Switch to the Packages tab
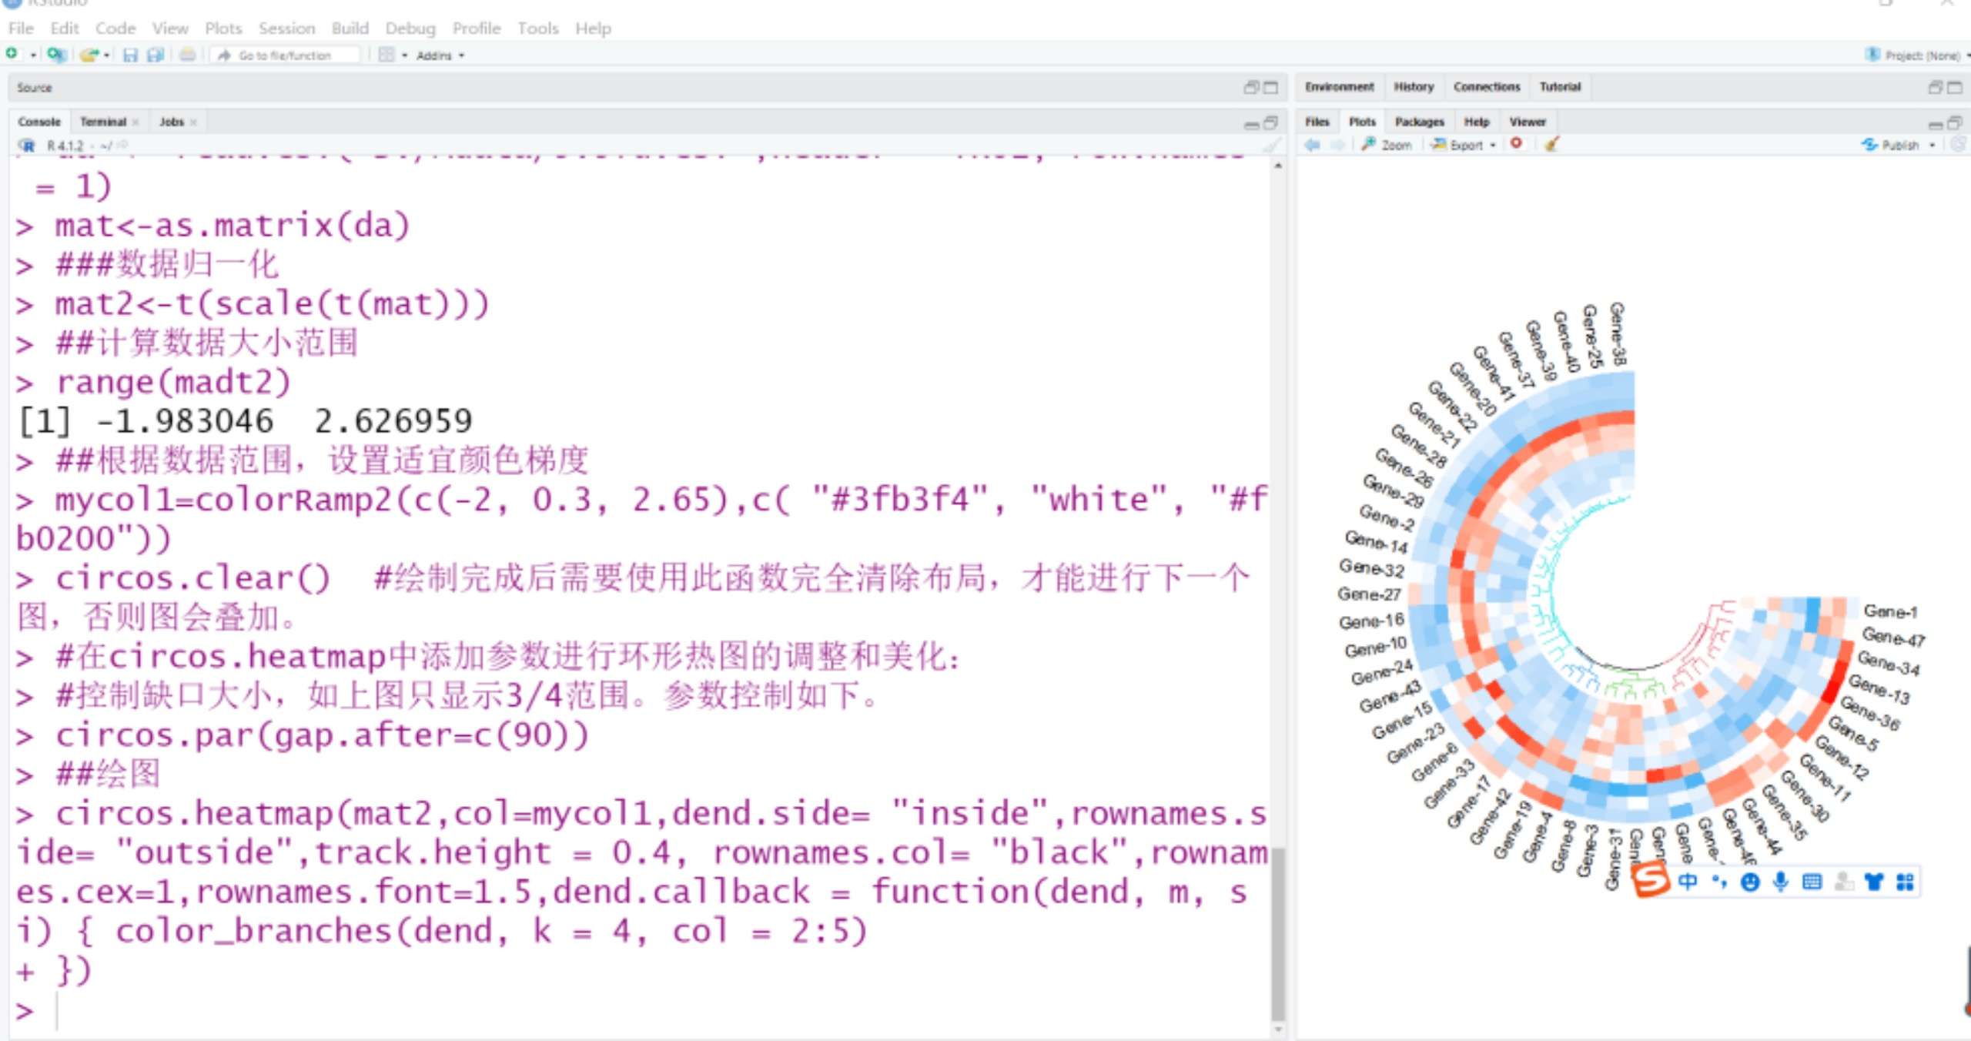Viewport: 1971px width, 1041px height. [x=1419, y=122]
